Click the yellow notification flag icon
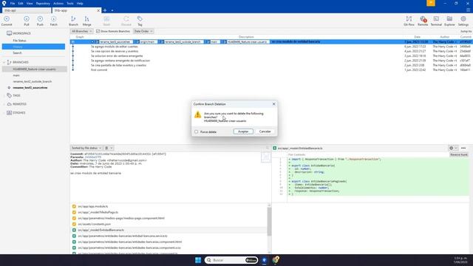This screenshot has width=473, height=266. pyautogui.click(x=431, y=3)
